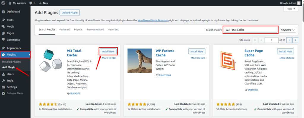Screen dimensions: 304x118
Task: Switch to the Search Results tab
Action: tap(47, 30)
